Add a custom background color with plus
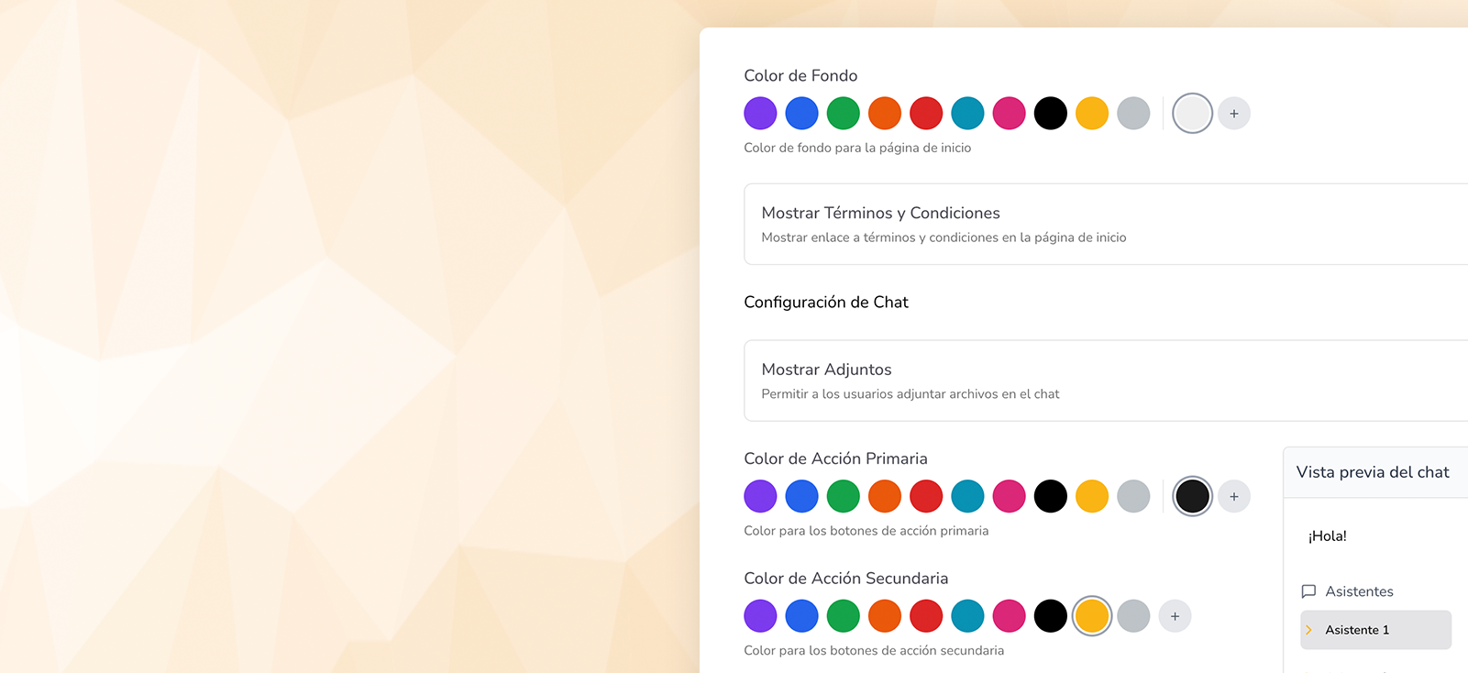The height and width of the screenshot is (673, 1468). click(x=1234, y=114)
